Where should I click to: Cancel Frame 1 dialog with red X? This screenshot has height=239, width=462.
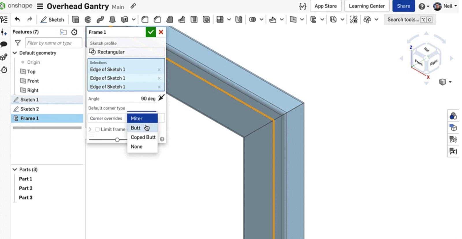pos(161,32)
